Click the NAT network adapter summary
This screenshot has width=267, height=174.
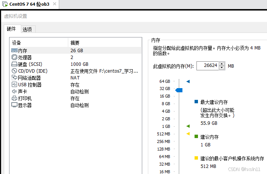tap(75, 78)
